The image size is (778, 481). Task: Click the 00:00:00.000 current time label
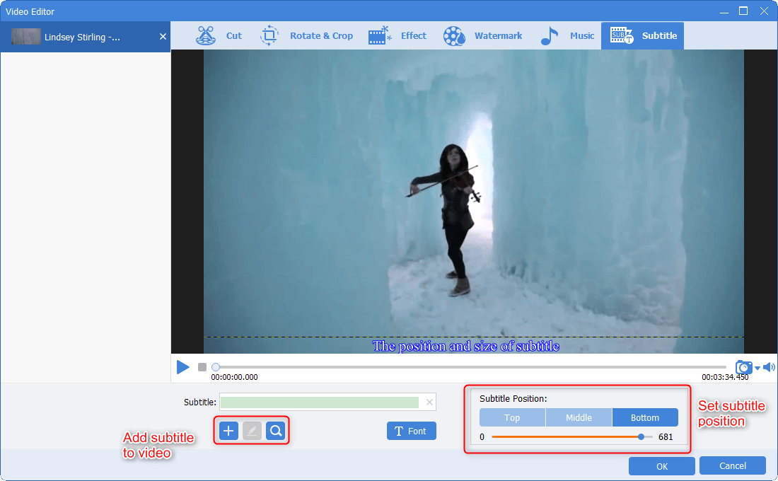pyautogui.click(x=234, y=377)
